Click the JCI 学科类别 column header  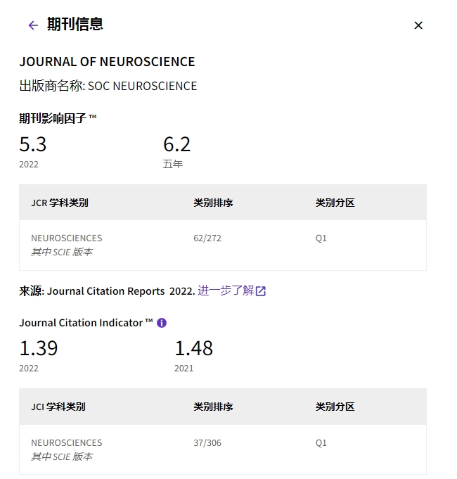pyautogui.click(x=58, y=407)
